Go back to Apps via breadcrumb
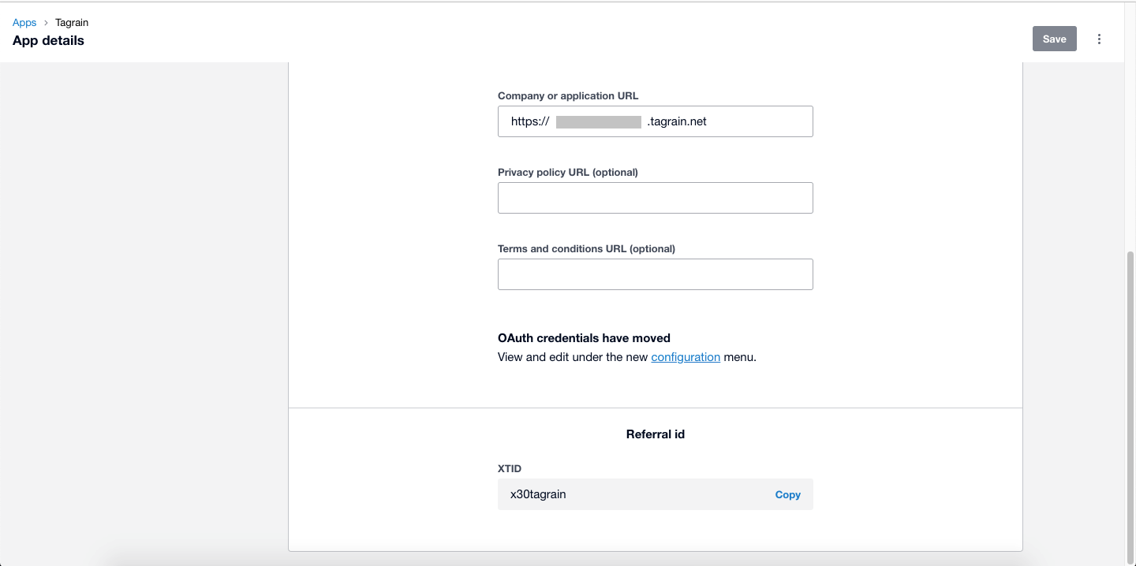 (24, 23)
